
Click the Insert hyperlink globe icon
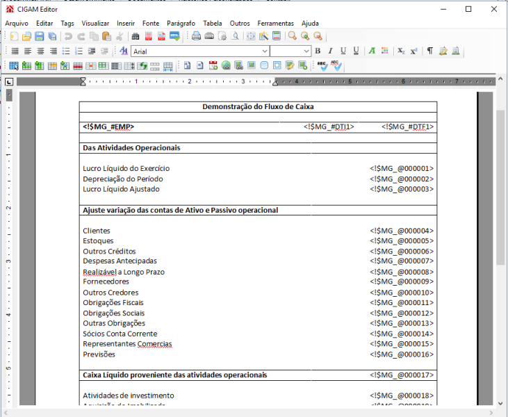[226, 66]
